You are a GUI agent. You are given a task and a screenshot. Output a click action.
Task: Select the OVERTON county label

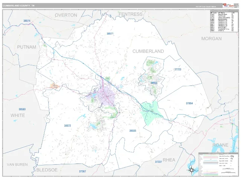pos(66,15)
